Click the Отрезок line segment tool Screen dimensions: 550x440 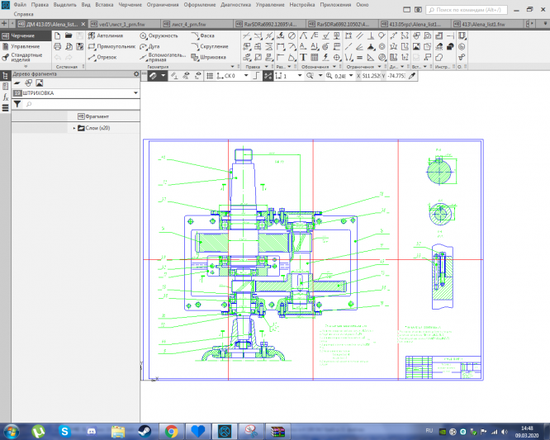102,57
